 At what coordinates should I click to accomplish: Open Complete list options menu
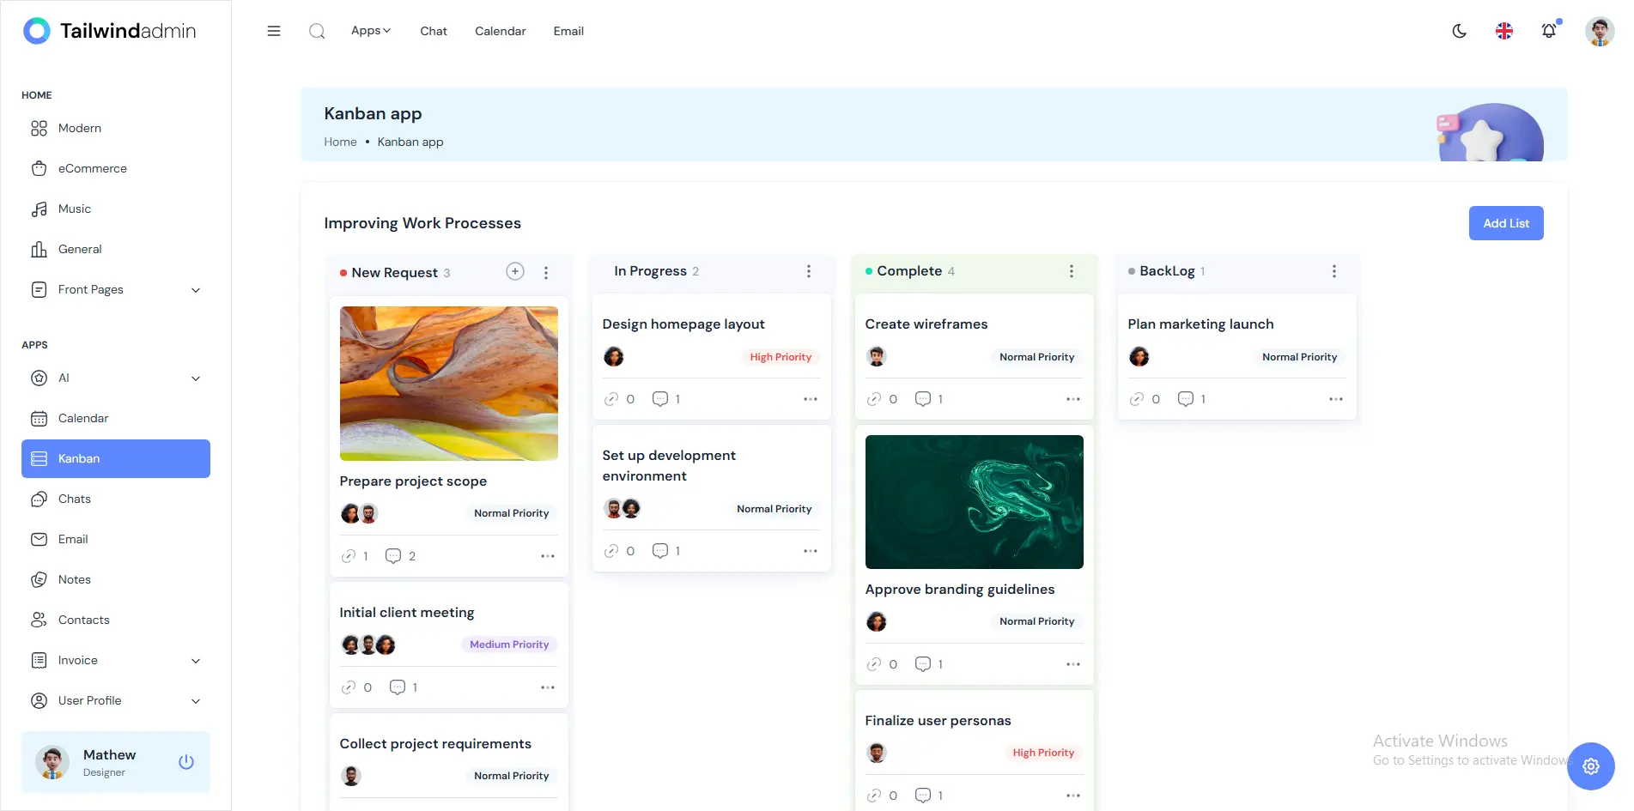coord(1072,271)
